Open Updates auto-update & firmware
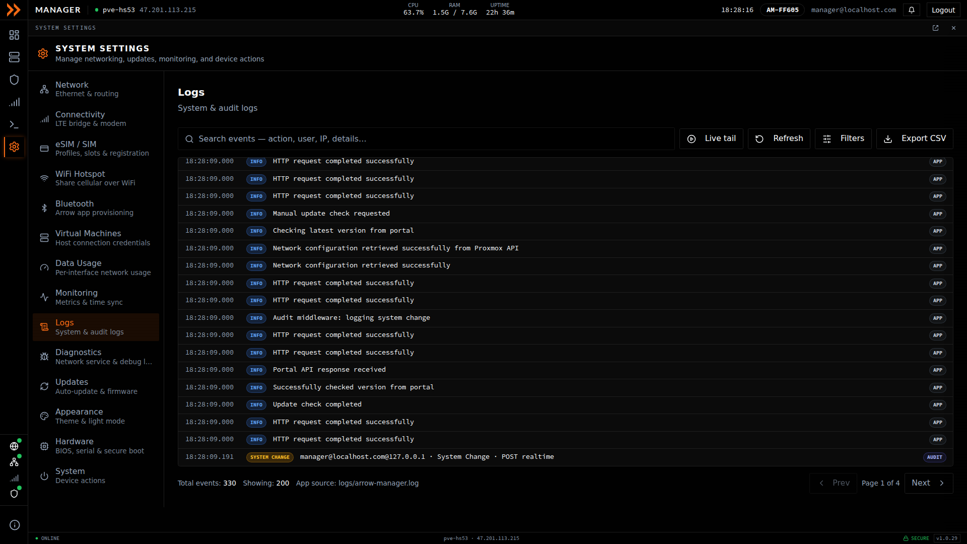Viewport: 967px width, 544px height. pos(96,386)
